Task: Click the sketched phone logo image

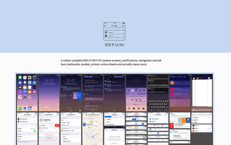Action: coord(114,32)
